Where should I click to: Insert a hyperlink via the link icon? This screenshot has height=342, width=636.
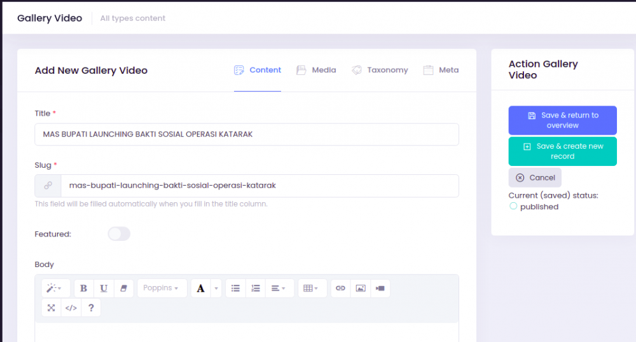340,289
